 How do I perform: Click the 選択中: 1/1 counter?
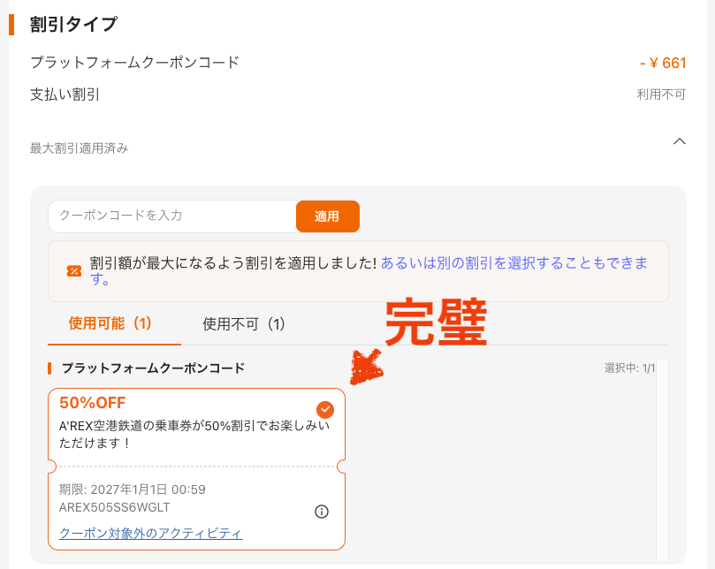click(x=630, y=368)
